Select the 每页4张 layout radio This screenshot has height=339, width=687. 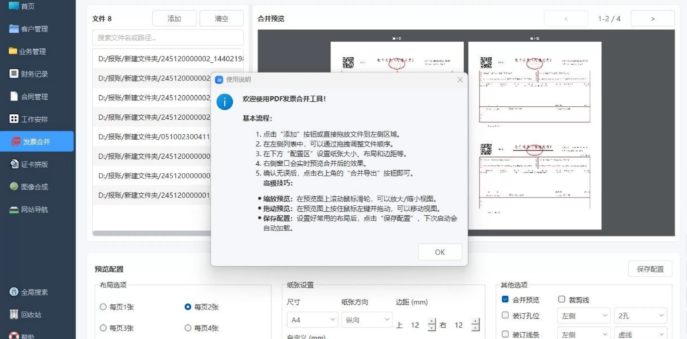click(x=188, y=328)
